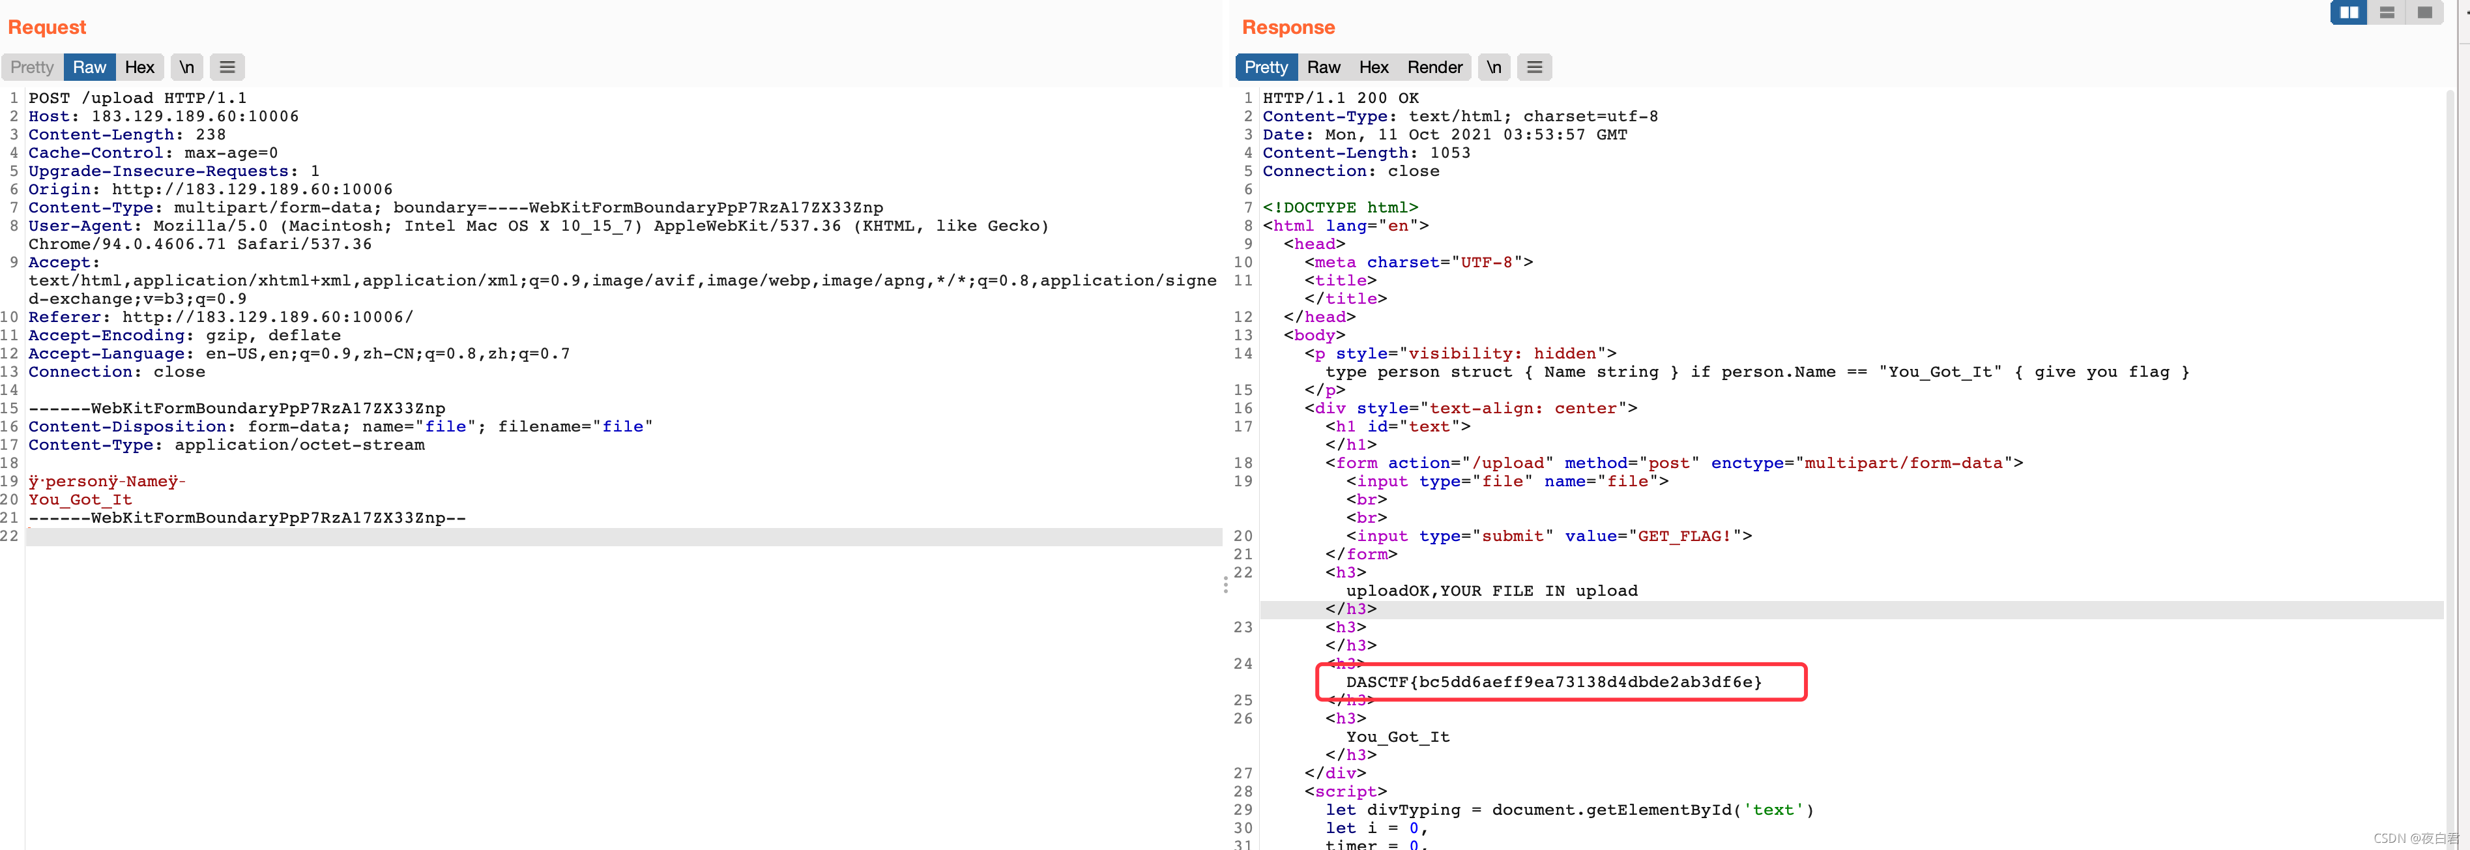The width and height of the screenshot is (2470, 850).
Task: Open the Render tab in Response panel
Action: (x=1435, y=67)
